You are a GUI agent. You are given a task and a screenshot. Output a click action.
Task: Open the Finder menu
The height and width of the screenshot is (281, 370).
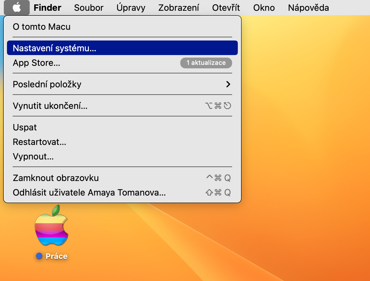tap(47, 8)
